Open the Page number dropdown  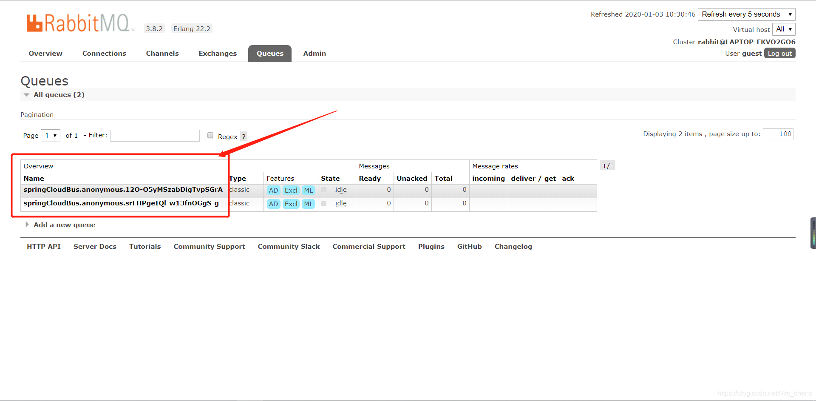51,135
